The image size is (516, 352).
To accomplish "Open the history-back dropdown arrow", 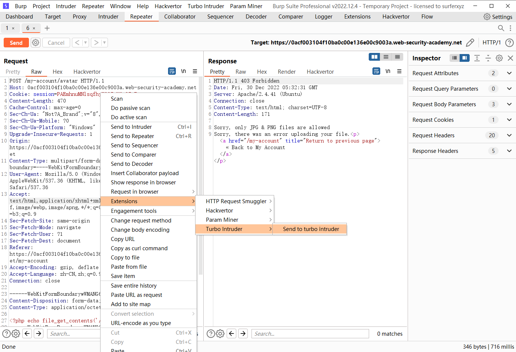I will click(85, 43).
